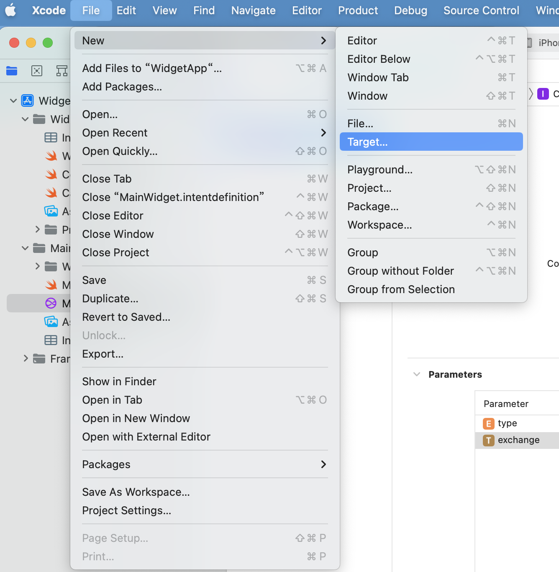Select the exchange parameter row
Image resolution: width=559 pixels, height=572 pixels.
(x=517, y=440)
